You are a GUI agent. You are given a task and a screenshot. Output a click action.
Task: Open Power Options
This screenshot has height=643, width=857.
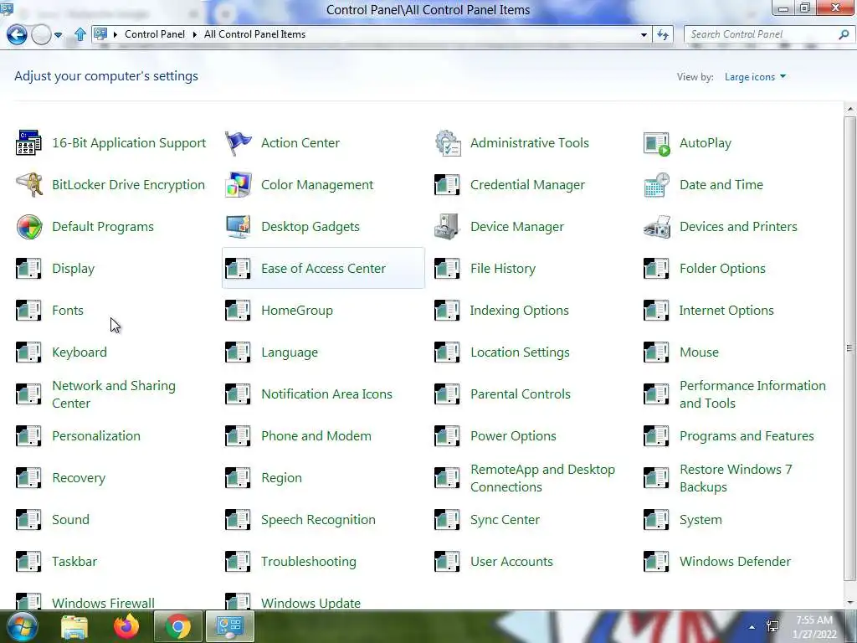point(513,436)
